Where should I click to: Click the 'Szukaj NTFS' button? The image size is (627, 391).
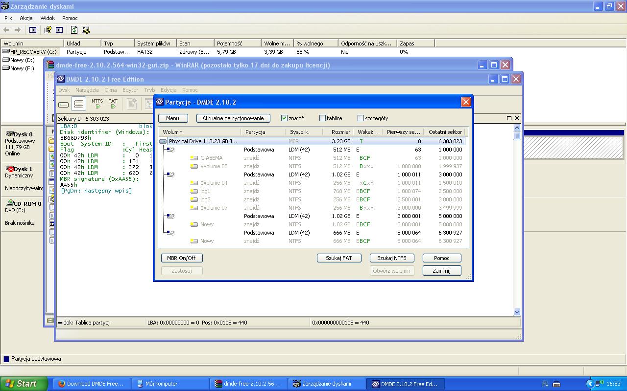click(x=392, y=258)
